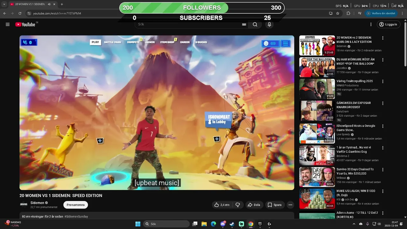Click the video player to pause
Image resolution: width=407 pixels, height=229 pixels.
click(157, 113)
